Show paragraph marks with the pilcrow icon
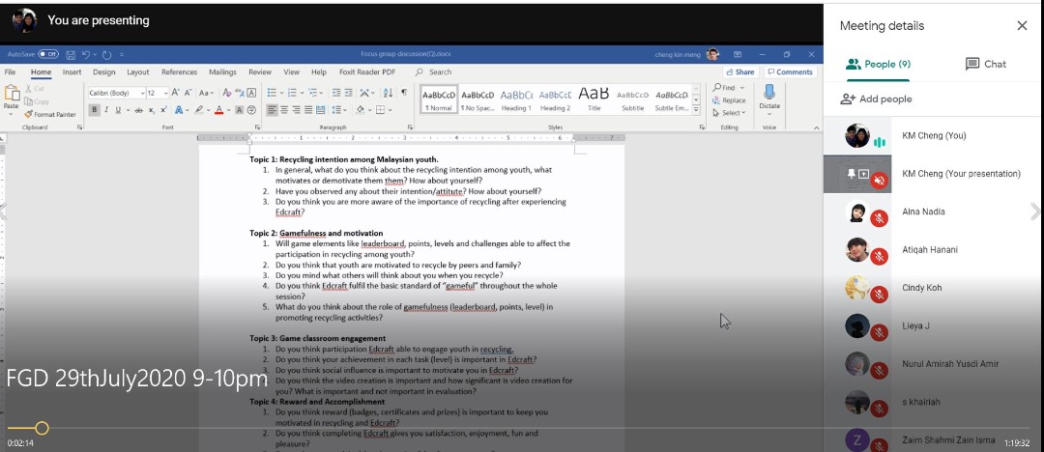This screenshot has height=452, width=1044. pyautogui.click(x=403, y=93)
